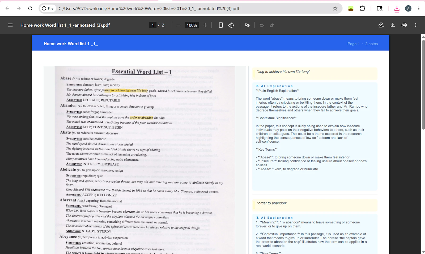Click the second 'AI Explanation' heading below
Viewport: 425px width, 254px height.
point(274,218)
